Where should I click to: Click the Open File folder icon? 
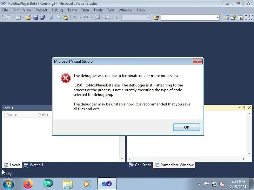pyautogui.click(x=29, y=17)
